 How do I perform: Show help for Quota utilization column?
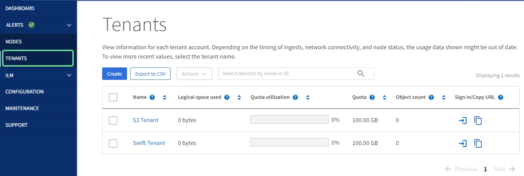pos(295,97)
